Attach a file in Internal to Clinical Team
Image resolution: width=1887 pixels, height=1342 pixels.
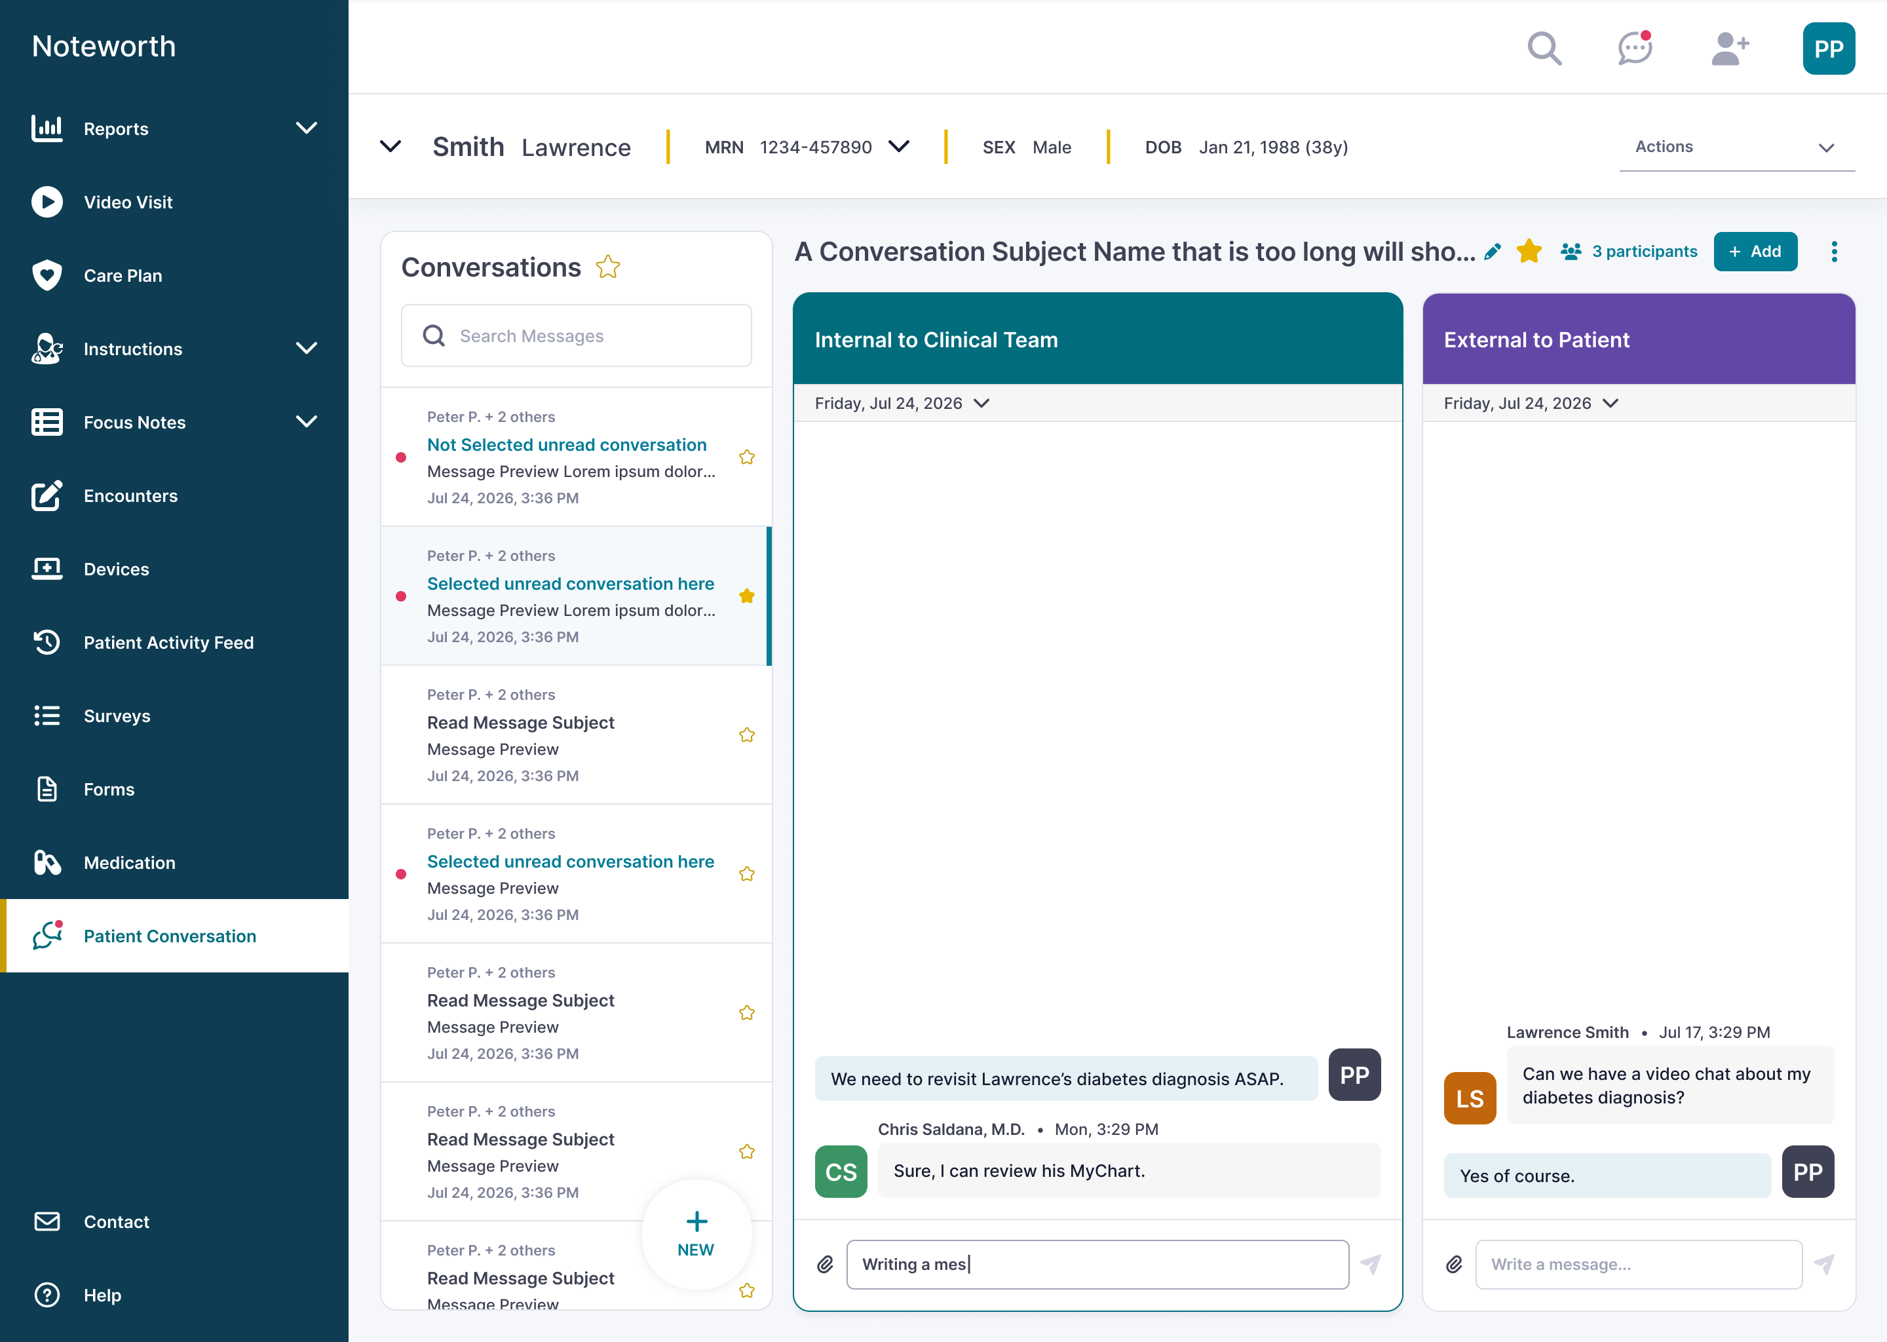point(824,1263)
